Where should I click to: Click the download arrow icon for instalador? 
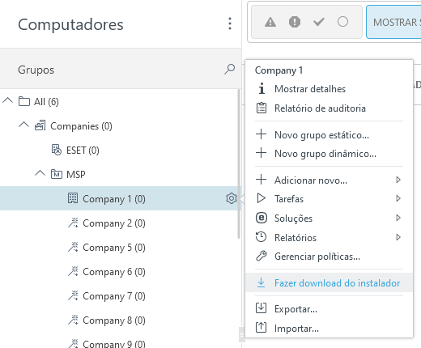(261, 282)
